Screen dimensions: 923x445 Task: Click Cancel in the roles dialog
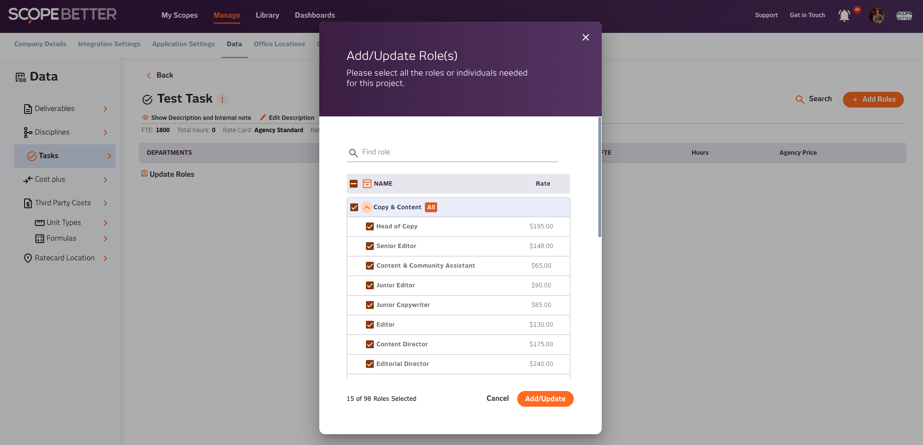tap(497, 398)
